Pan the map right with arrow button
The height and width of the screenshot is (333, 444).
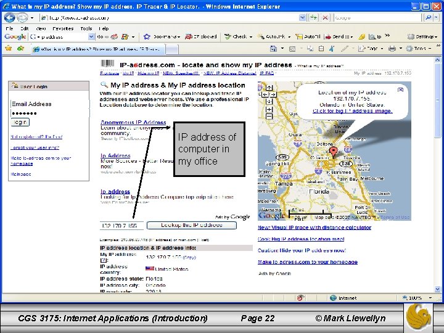273,94
